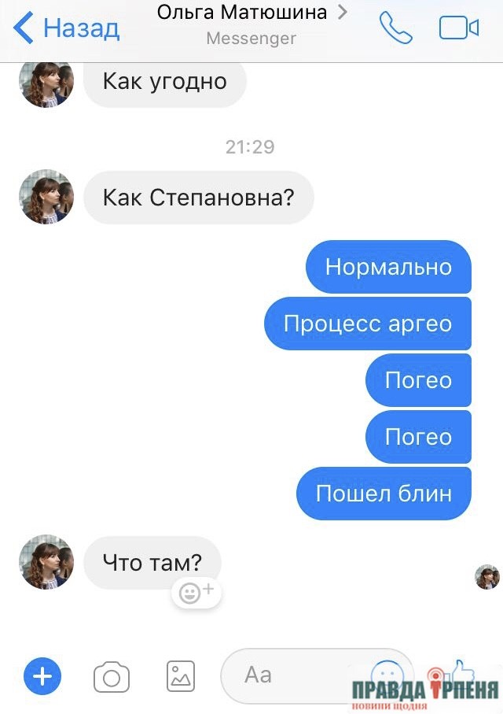Tap the 21:29 timestamp label

click(x=250, y=147)
